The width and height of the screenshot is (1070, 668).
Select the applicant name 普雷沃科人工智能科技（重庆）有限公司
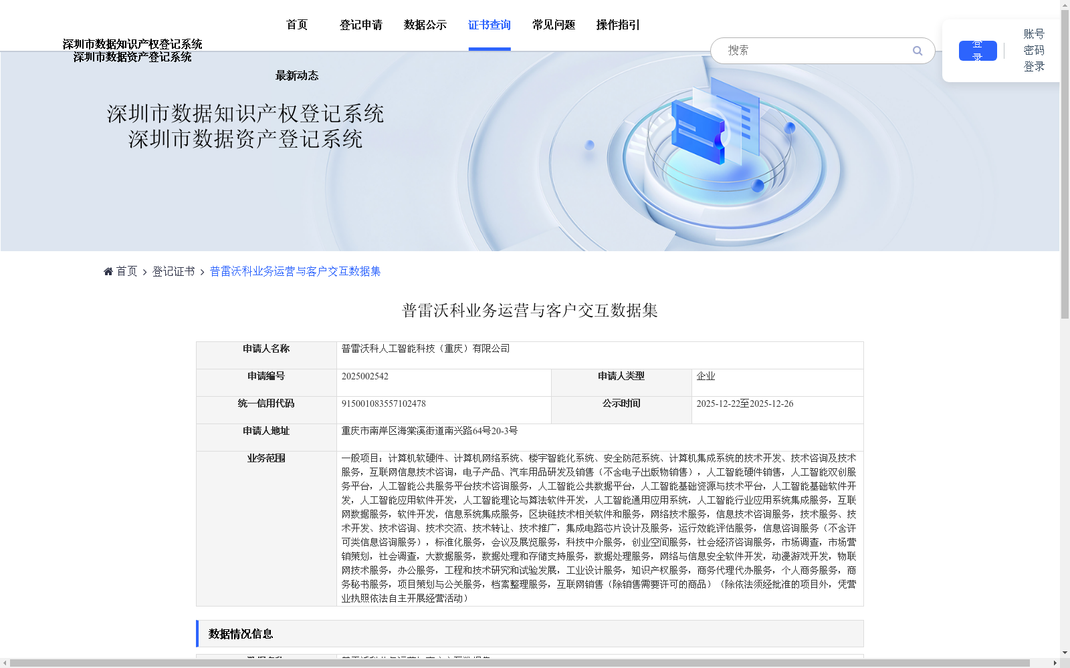coord(425,349)
